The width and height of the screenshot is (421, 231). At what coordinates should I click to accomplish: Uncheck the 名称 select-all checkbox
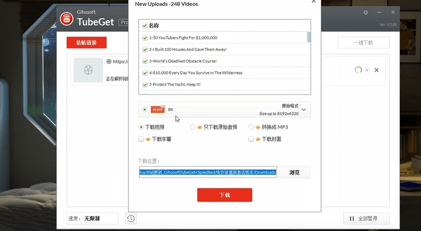click(x=145, y=26)
